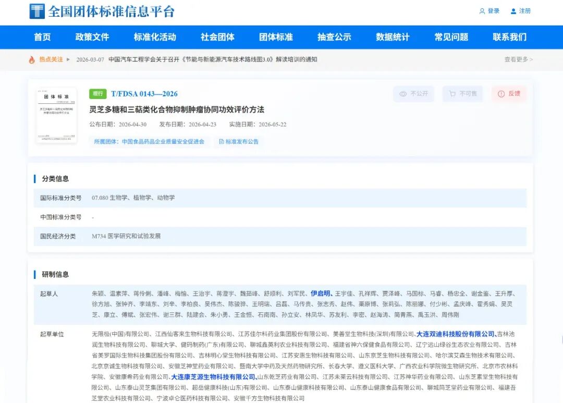This screenshot has height=403, width=563.
Task: Open 所属团体 中国食品药品企业质量安全促进会 link
Action: pyautogui.click(x=149, y=141)
